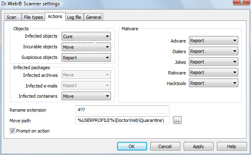This screenshot has height=155, width=251.
Task: Click the Hacktools label
Action: coord(176,83)
